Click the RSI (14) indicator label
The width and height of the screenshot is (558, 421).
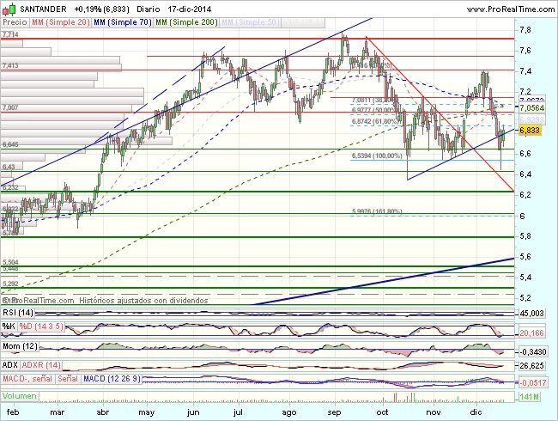(18, 313)
